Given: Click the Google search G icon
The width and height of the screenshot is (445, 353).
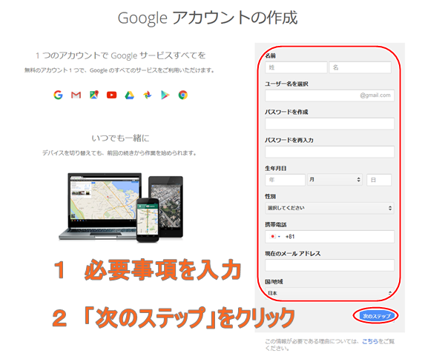Looking at the screenshot, I should click(58, 95).
